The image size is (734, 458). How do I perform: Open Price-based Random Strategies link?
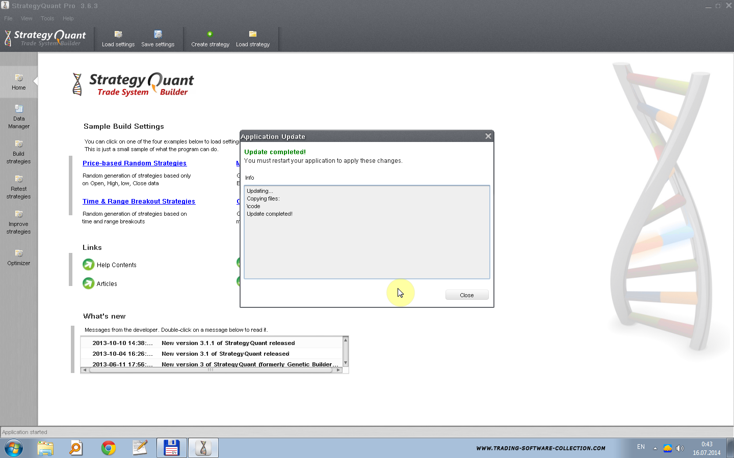pyautogui.click(x=135, y=163)
